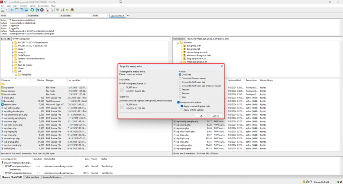Click OK in the file exists dialog
Image resolution: width=343 pixels, height=184 pixels.
pyautogui.click(x=201, y=116)
